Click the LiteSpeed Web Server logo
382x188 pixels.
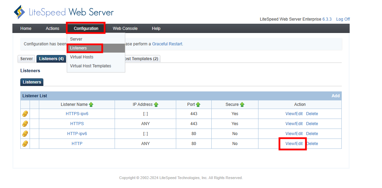coord(64,12)
